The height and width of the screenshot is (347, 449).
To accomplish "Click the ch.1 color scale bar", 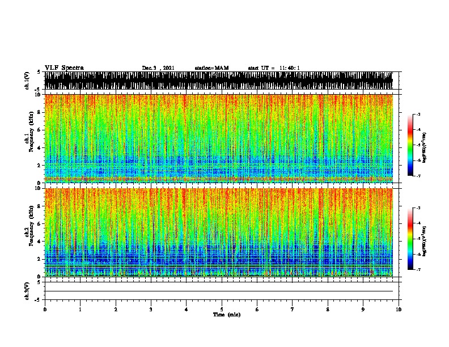I will coord(410,145).
